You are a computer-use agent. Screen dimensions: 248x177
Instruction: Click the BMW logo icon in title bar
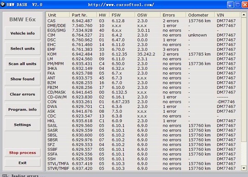tap(3, 4)
